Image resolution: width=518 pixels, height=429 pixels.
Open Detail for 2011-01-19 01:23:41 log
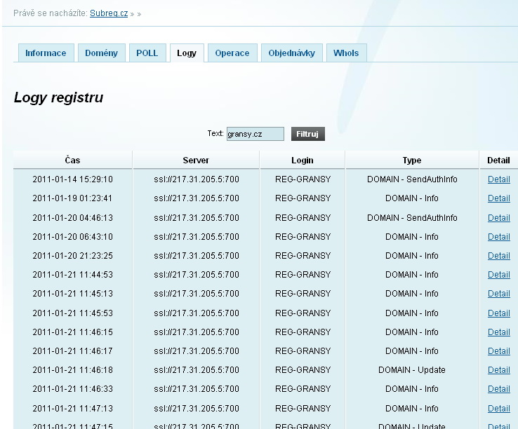[498, 198]
